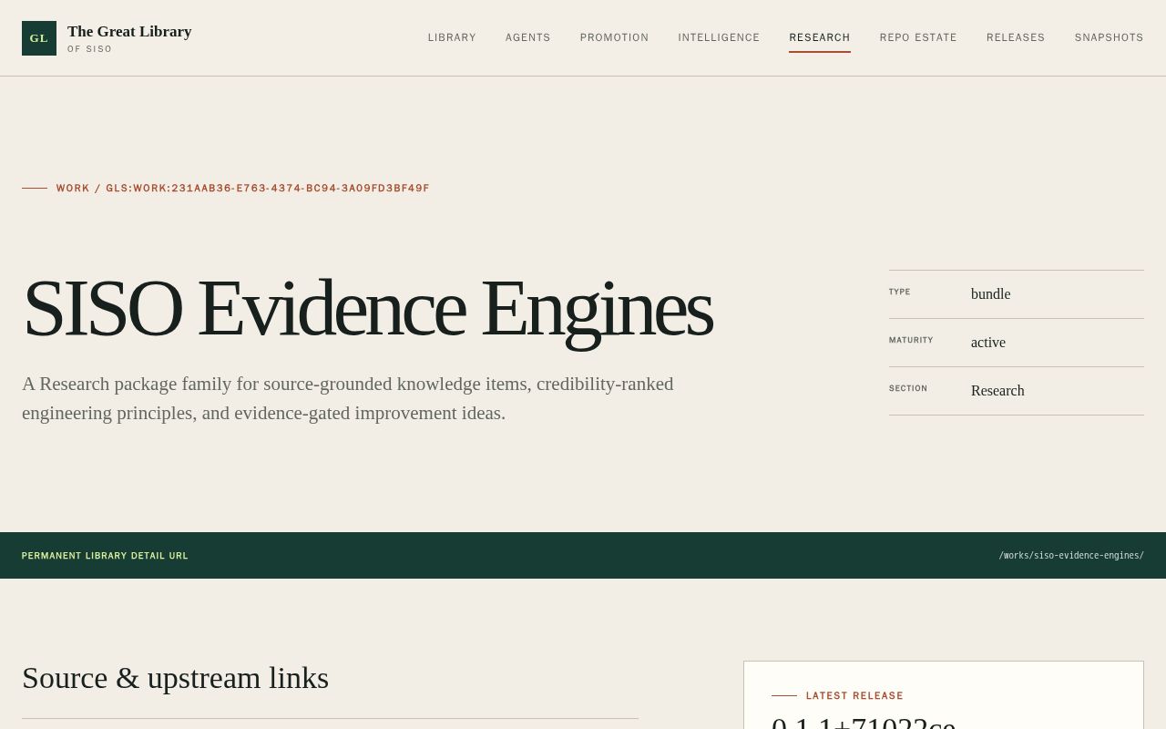Image resolution: width=1166 pixels, height=729 pixels.
Task: Go to the Releases page
Action: click(1016, 37)
